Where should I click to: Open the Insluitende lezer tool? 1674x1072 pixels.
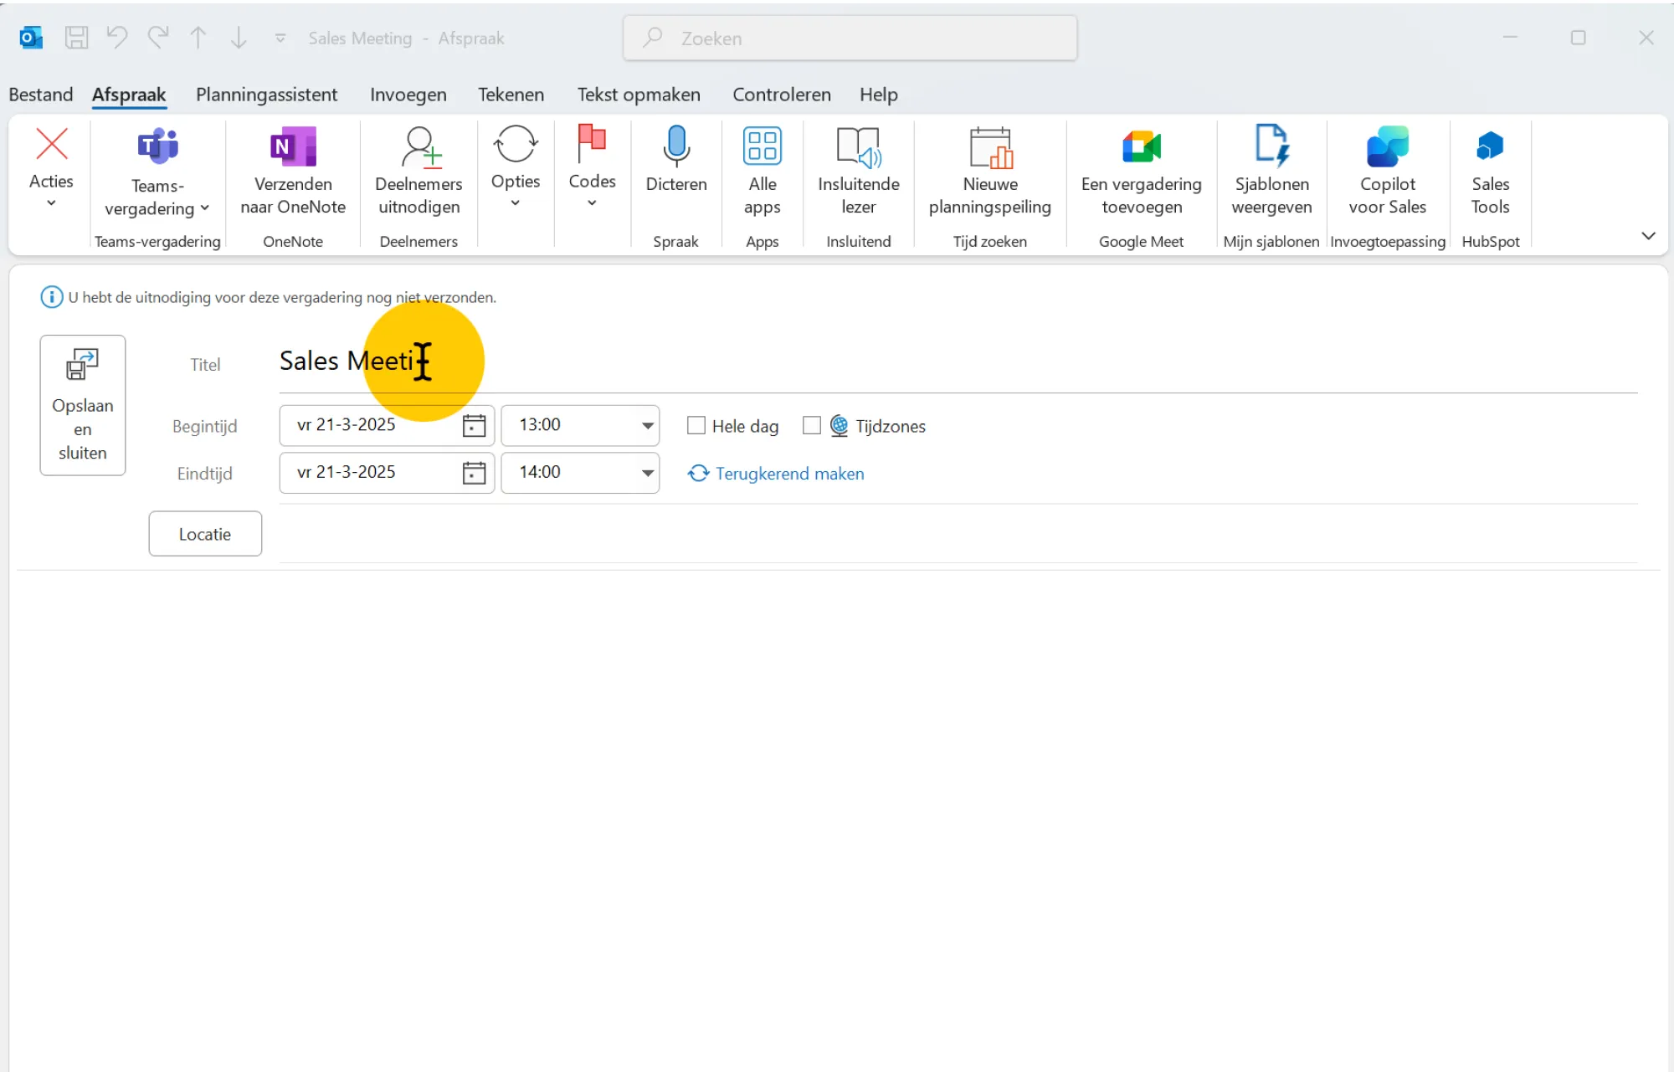point(858,147)
